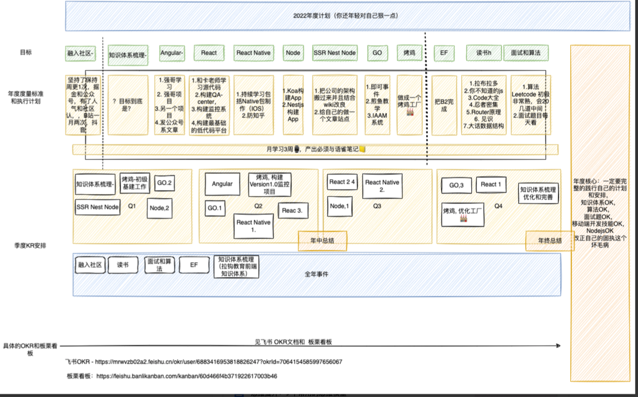Image resolution: width=638 pixels, height=397 pixels.
Task: Select the 年中总结 box
Action: [x=322, y=241]
